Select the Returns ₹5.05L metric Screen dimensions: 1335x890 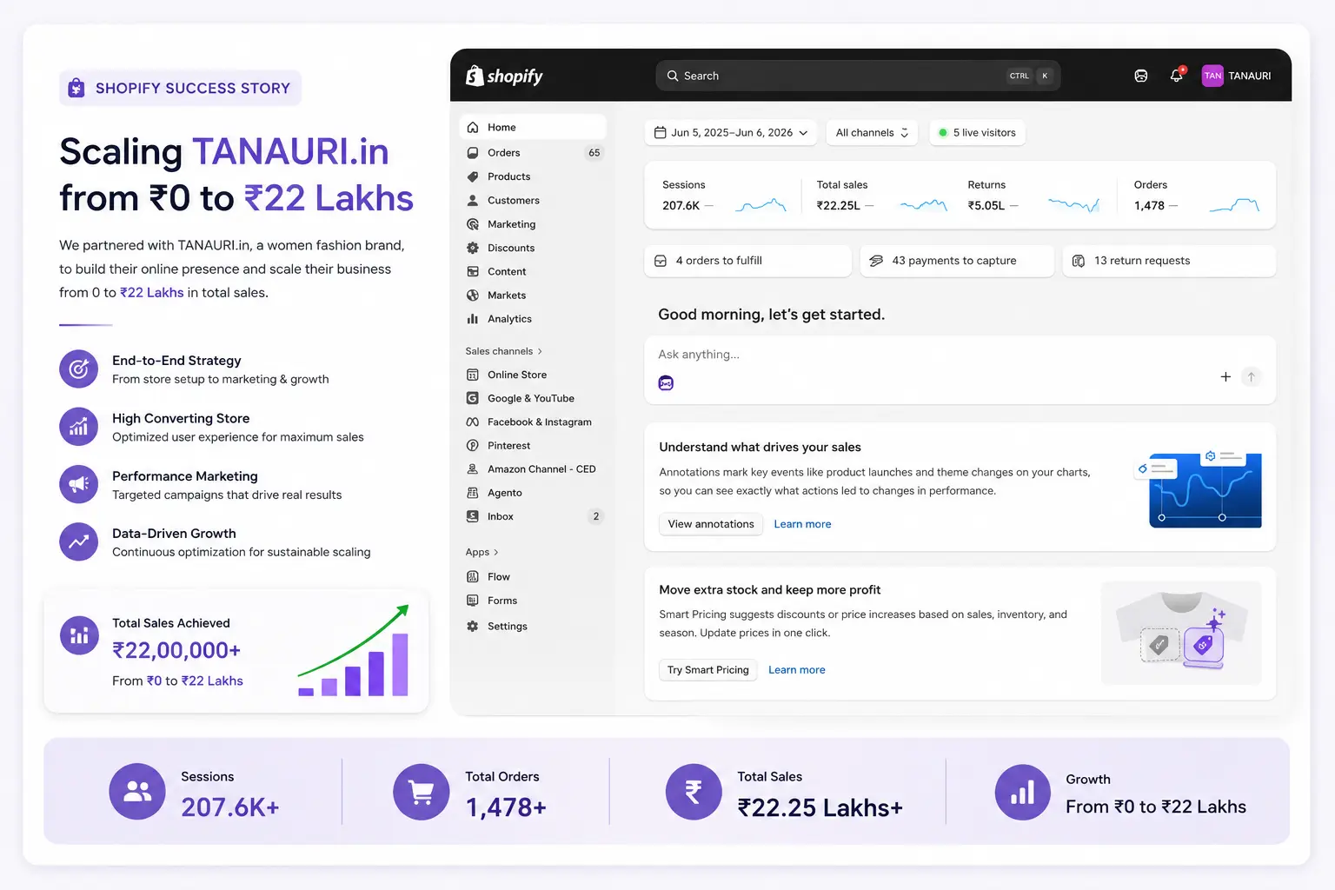(1034, 196)
